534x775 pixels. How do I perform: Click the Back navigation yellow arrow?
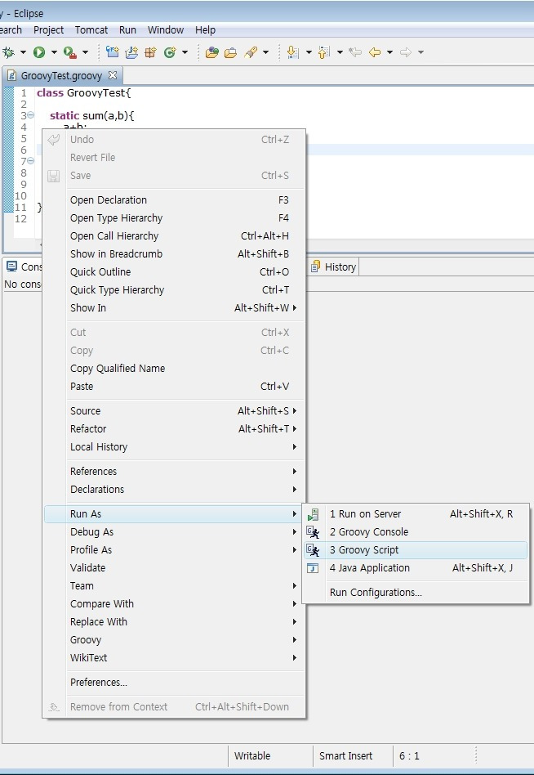tap(375, 52)
